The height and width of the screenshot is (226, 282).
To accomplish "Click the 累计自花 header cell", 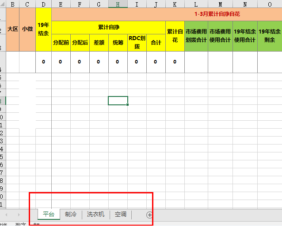I will pyautogui.click(x=175, y=36).
